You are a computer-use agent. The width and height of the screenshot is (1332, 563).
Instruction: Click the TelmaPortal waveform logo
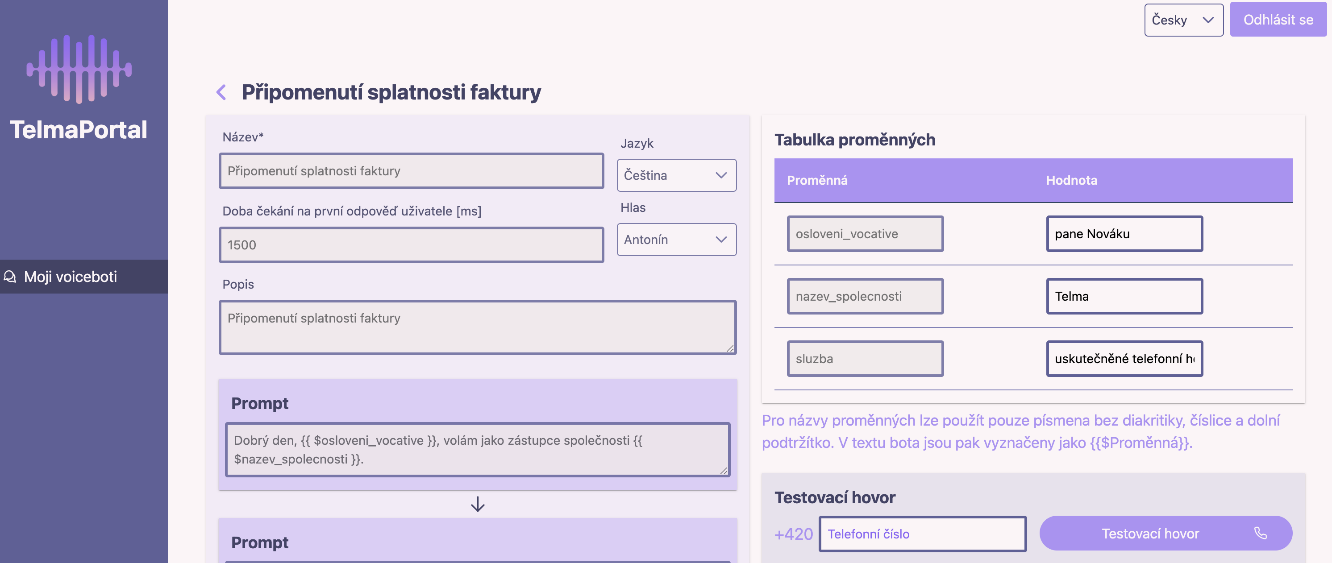(x=79, y=69)
